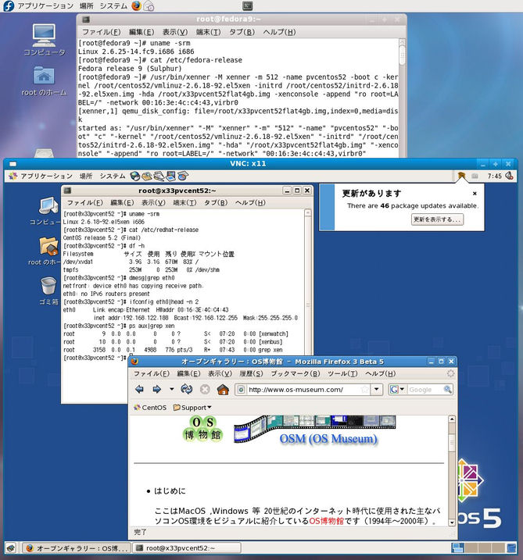Click the third launcher icon in CentOS panel
Screen dimensions: 523x560
point(159,176)
